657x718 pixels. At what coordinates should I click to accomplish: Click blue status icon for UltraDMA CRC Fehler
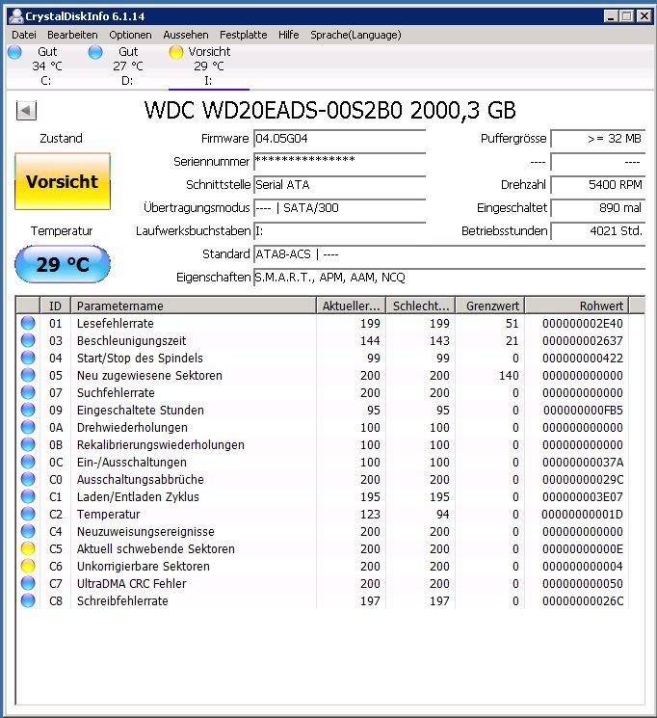coord(28,583)
